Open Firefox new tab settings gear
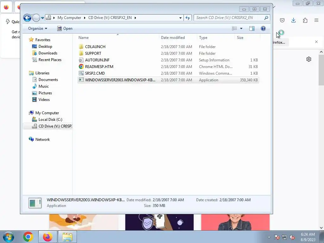Viewport: 324px width, 243px height. (309, 59)
